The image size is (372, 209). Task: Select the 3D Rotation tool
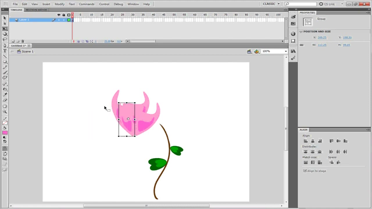[5, 34]
